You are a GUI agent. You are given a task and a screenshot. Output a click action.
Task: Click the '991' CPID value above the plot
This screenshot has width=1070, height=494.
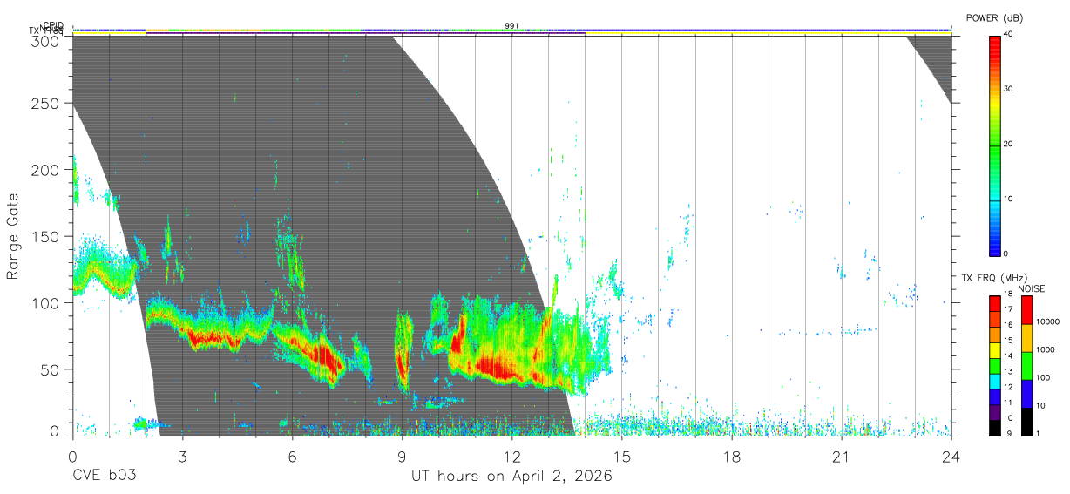point(511,25)
